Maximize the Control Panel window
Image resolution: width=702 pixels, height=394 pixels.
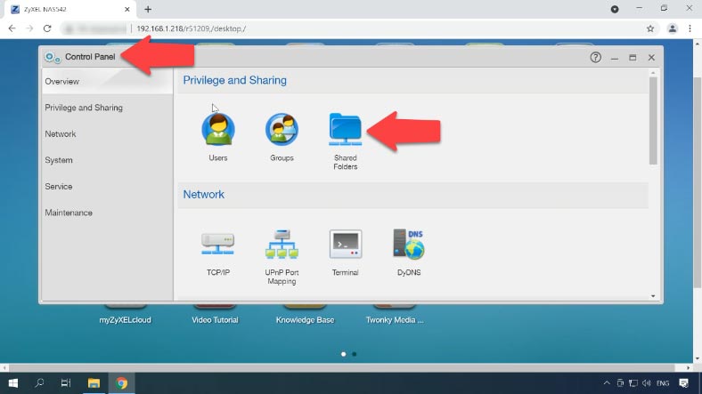[633, 57]
